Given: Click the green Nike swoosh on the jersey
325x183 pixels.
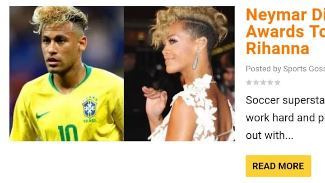Looking at the screenshot, I should pyautogui.click(x=43, y=115).
